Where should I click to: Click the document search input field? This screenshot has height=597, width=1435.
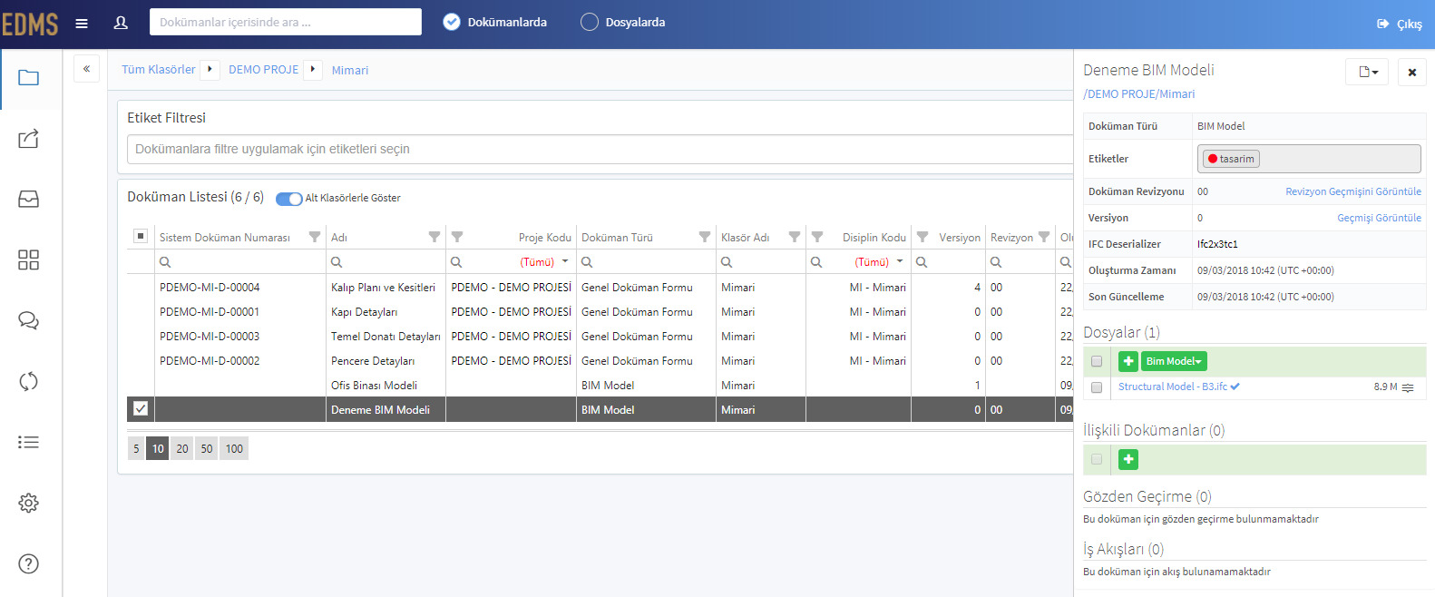(x=286, y=22)
